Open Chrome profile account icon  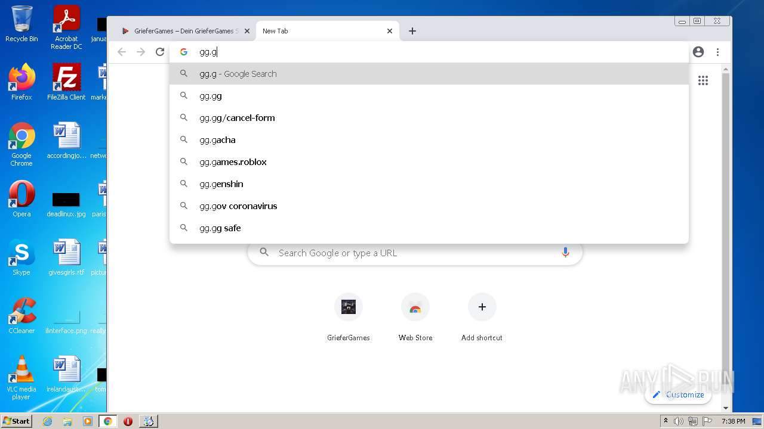click(x=698, y=52)
